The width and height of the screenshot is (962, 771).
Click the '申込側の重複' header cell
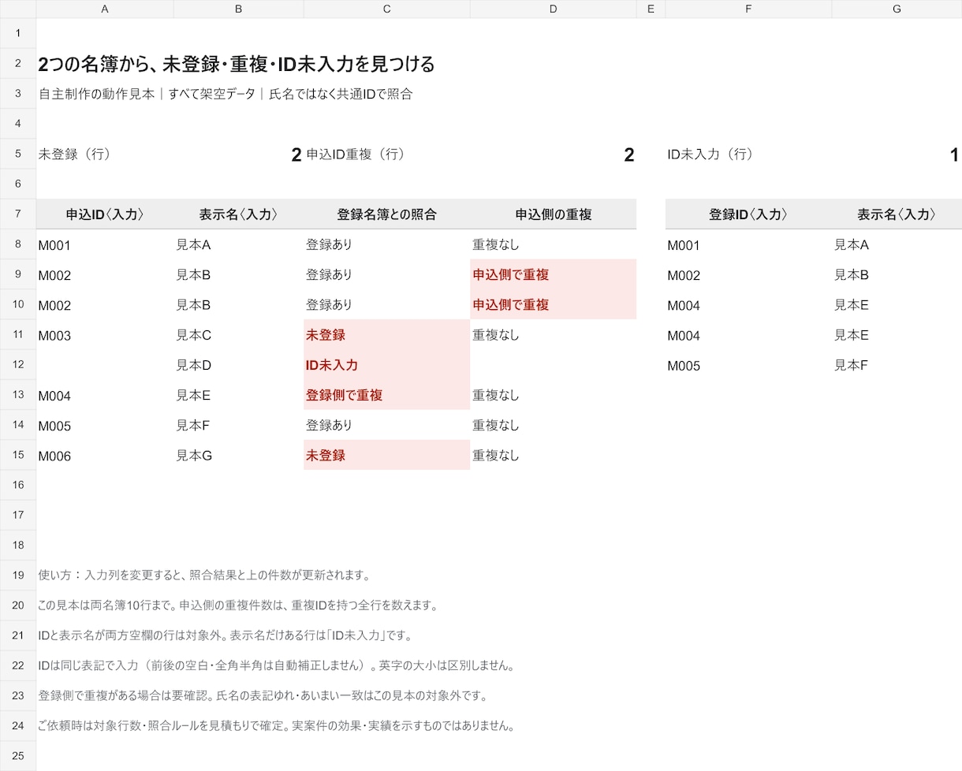point(553,214)
